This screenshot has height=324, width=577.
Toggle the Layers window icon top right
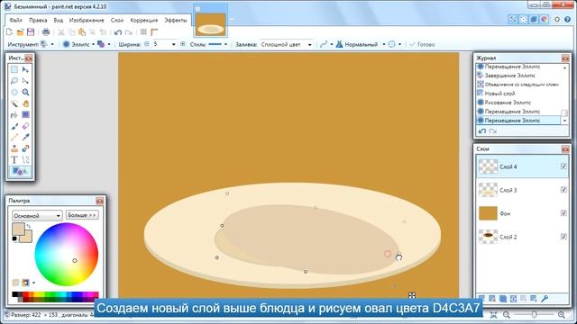pos(534,20)
